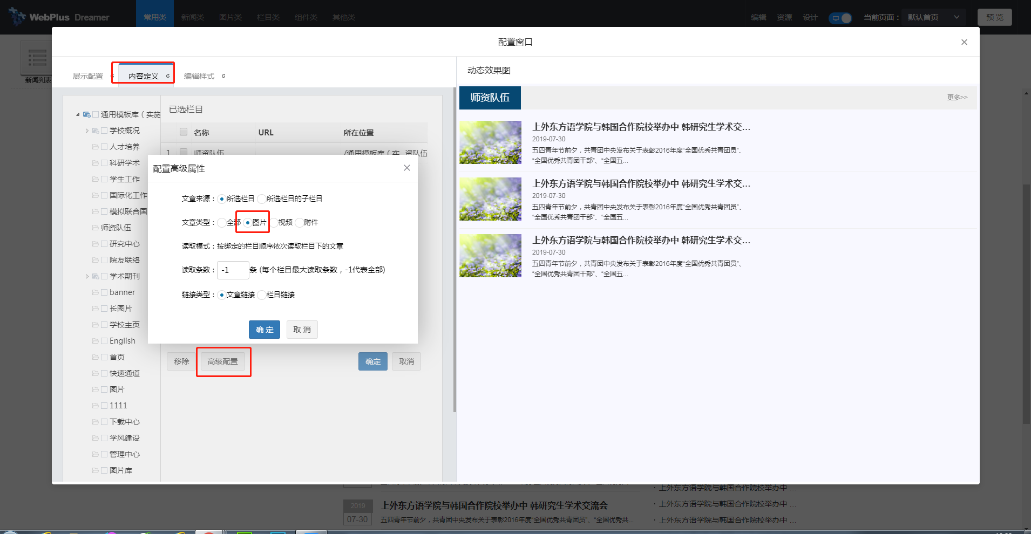1031x534 pixels.
Task: Cancel with 取 消 in advanced dialog
Action: [302, 330]
